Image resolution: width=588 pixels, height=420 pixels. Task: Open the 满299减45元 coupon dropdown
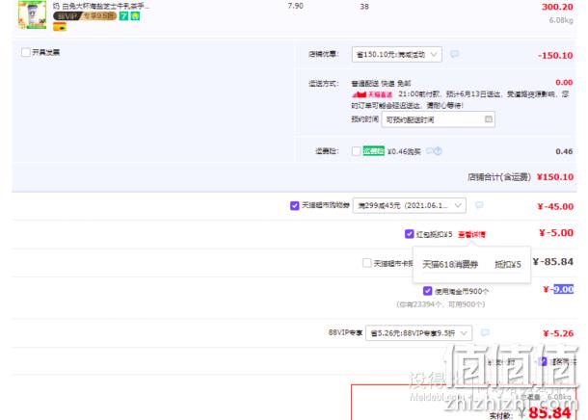click(409, 206)
